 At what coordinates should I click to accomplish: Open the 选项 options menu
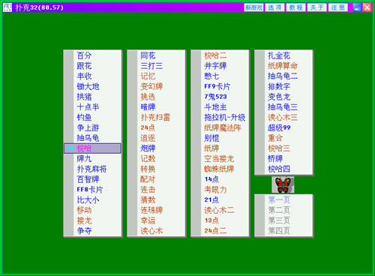point(274,7)
